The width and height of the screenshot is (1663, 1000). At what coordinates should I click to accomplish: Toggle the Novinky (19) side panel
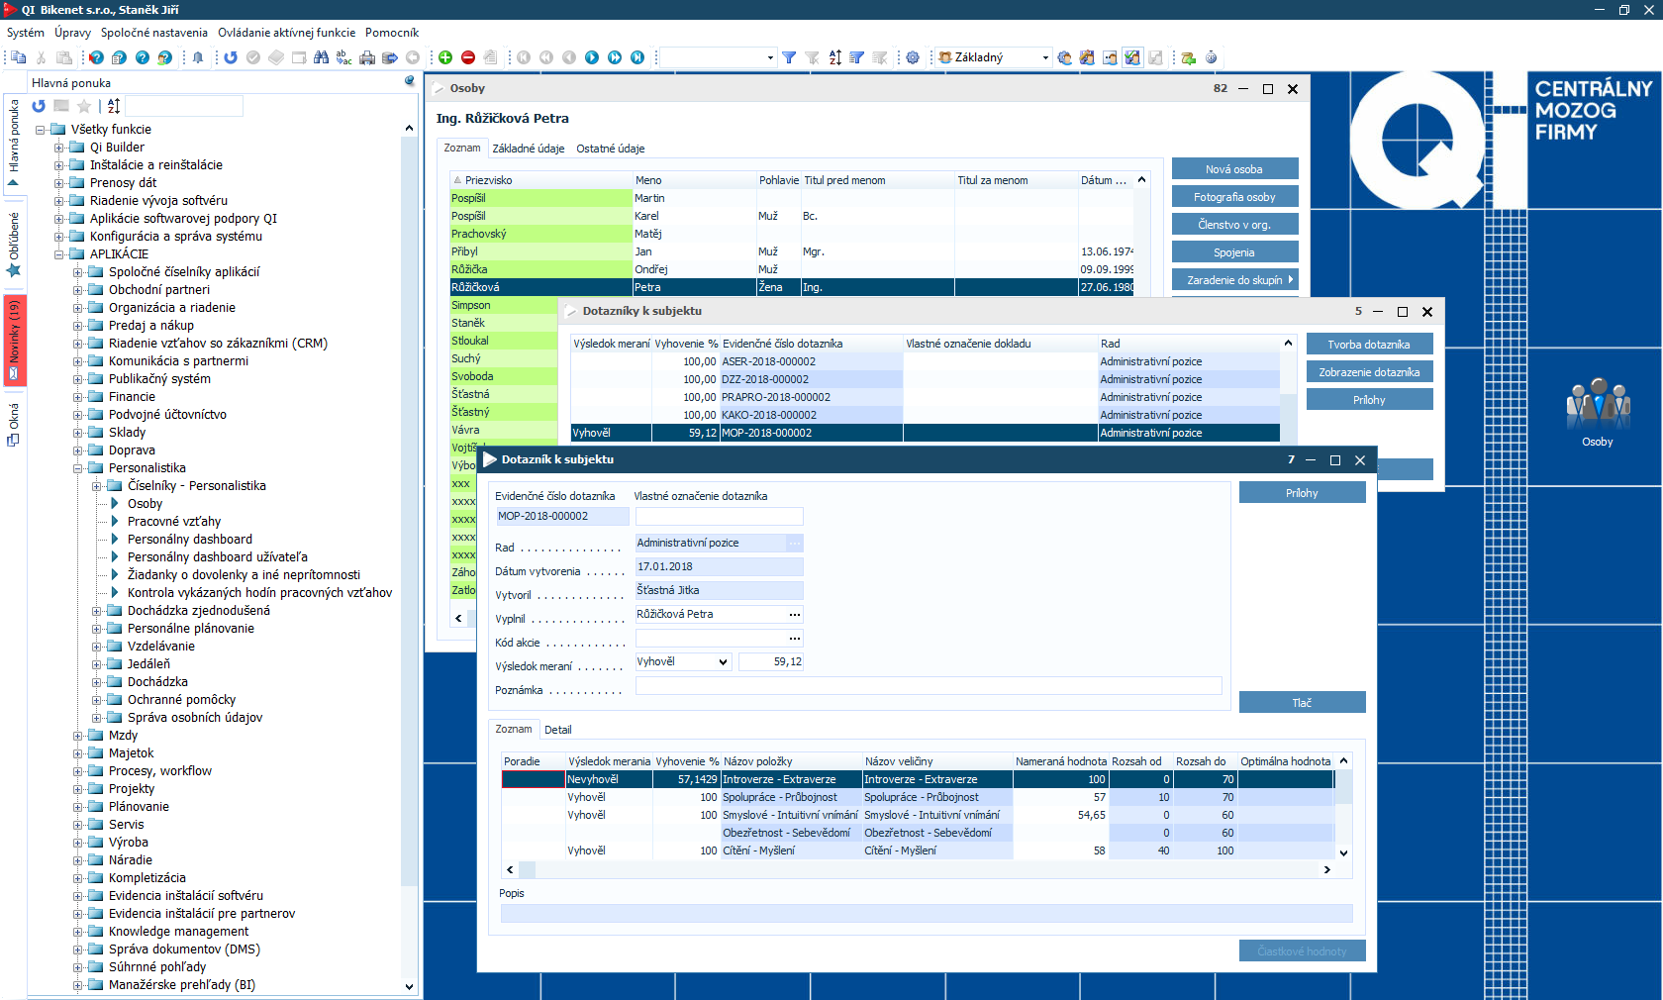14,339
